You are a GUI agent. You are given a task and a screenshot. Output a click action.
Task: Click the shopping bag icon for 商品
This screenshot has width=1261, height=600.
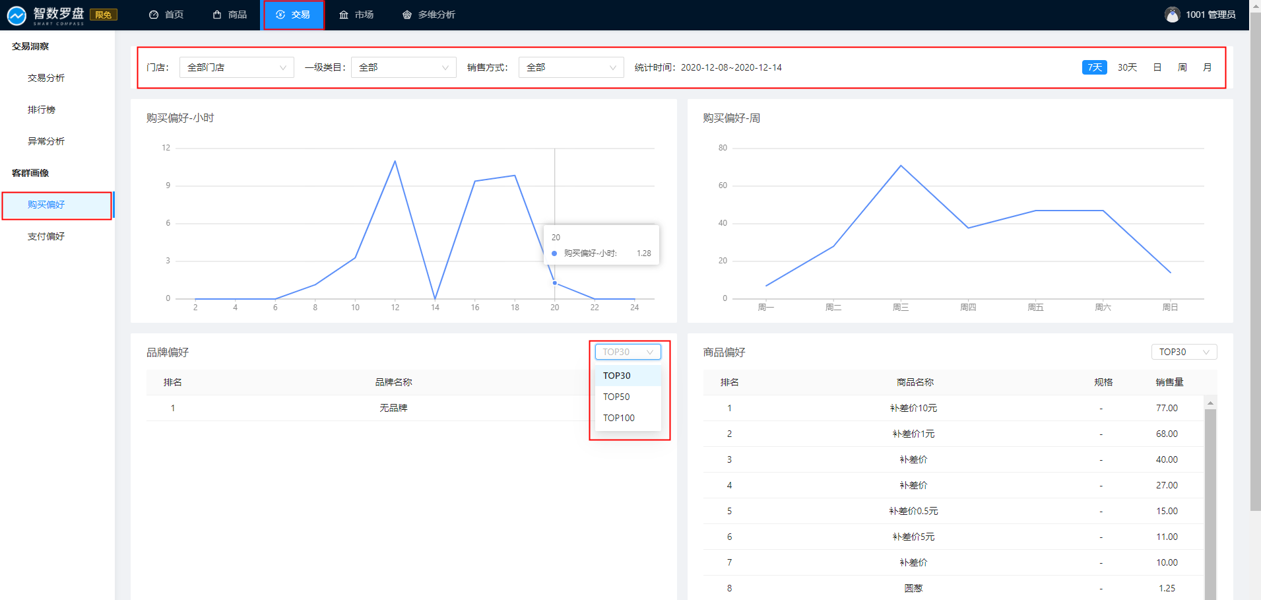point(217,15)
